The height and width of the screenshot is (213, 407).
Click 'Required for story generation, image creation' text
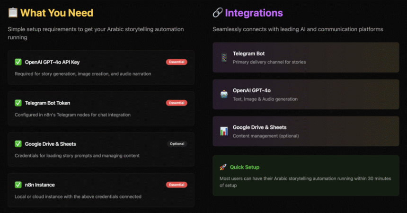(x=83, y=74)
